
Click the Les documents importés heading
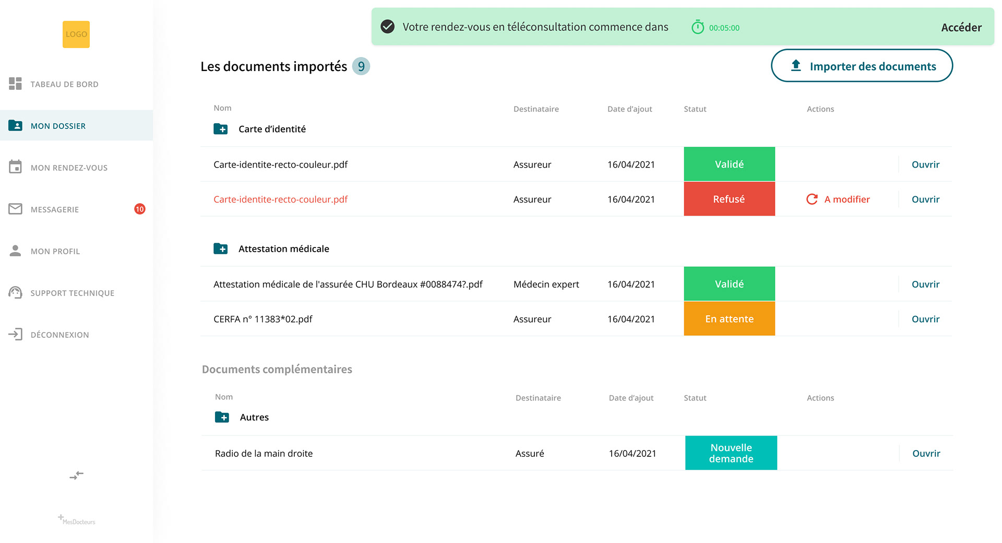coord(273,66)
